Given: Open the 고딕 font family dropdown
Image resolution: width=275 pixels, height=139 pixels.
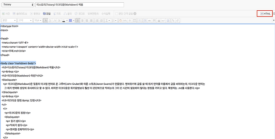Looking at the screenshot, I should click(25, 21).
